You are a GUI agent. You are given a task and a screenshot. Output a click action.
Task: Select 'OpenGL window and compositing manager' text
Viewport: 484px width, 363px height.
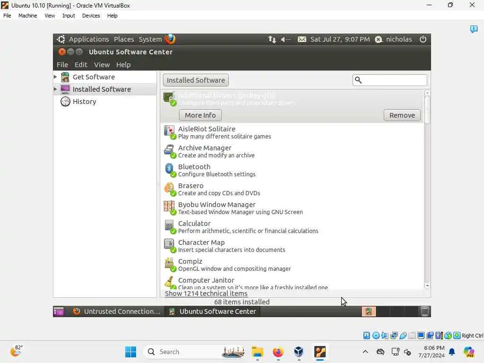pos(234,268)
